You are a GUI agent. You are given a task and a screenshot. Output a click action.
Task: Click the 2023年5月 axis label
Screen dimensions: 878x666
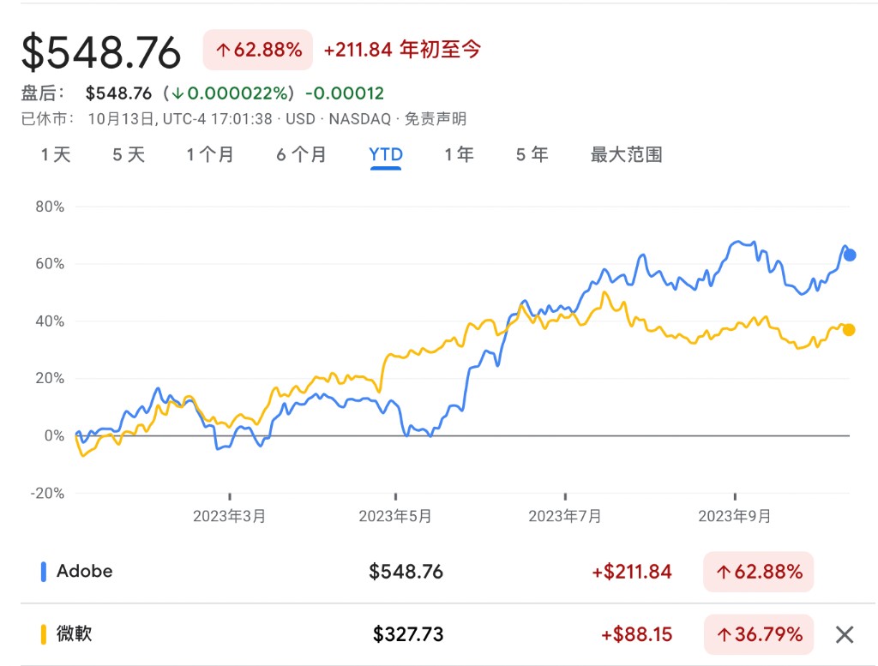click(395, 516)
